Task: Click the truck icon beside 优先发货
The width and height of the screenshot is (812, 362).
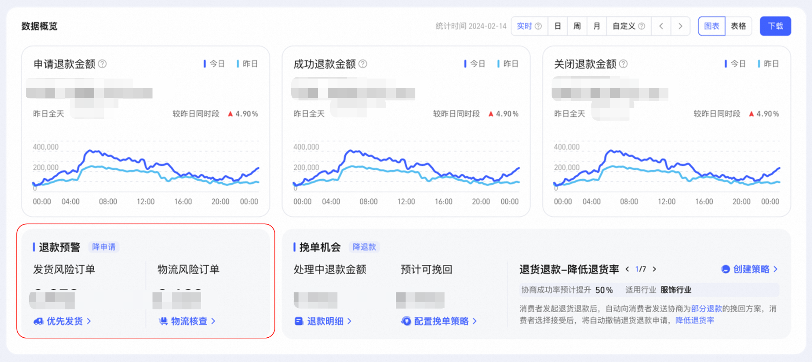Action: (39, 321)
